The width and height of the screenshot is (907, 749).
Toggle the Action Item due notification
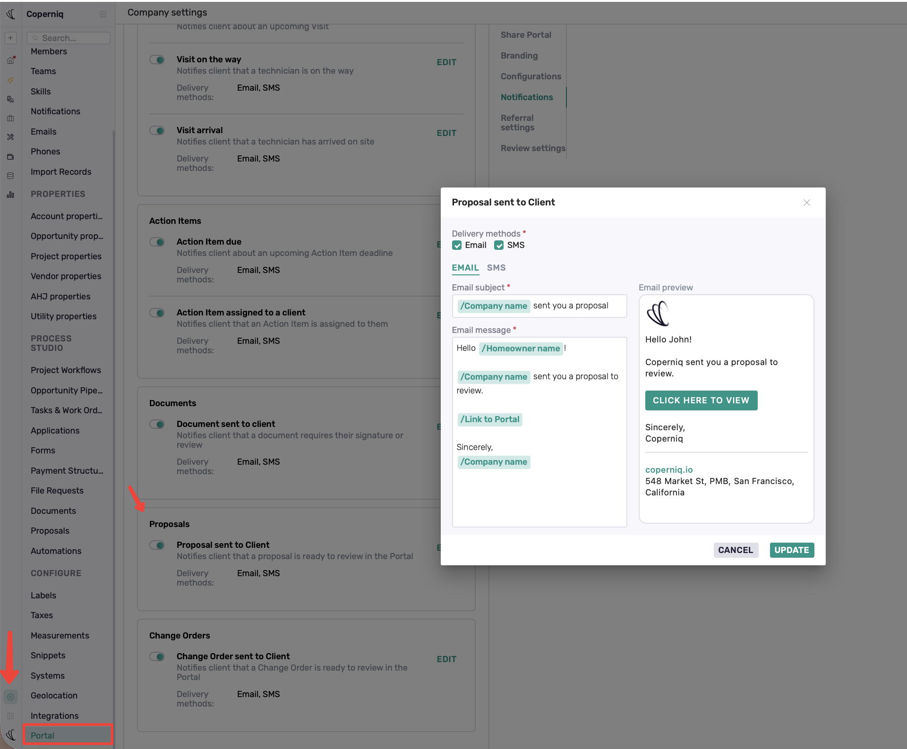coord(157,242)
